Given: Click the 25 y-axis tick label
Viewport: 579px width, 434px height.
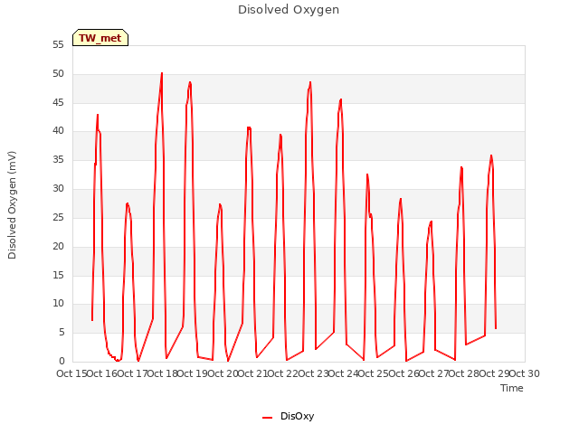Looking at the screenshot, I should pyautogui.click(x=58, y=217).
